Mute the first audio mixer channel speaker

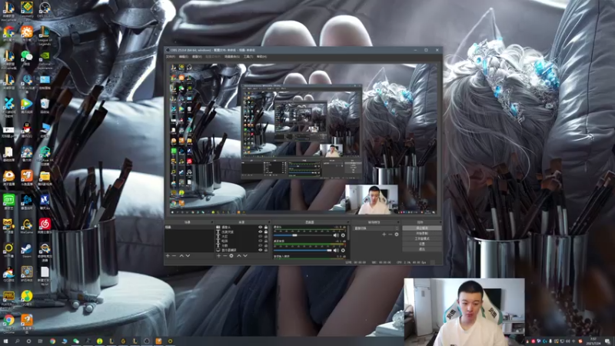pos(336,235)
